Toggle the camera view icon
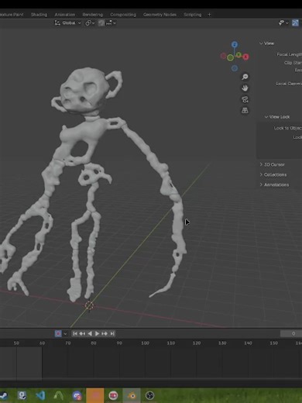 (x=245, y=99)
